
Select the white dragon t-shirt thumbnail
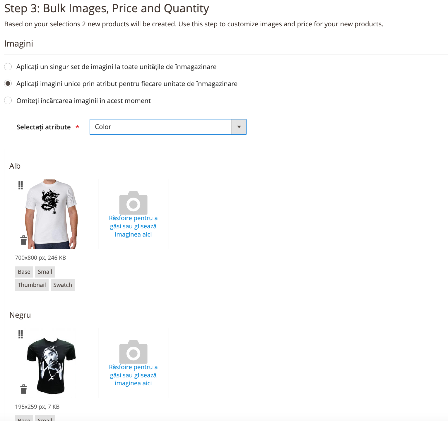[x=50, y=214]
